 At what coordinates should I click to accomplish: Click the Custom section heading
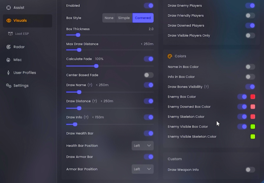(x=175, y=159)
